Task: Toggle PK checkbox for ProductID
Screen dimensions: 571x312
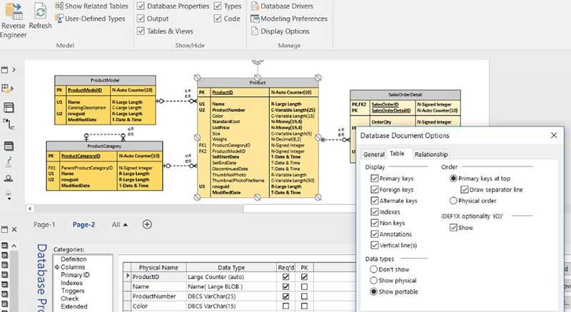Action: click(305, 277)
